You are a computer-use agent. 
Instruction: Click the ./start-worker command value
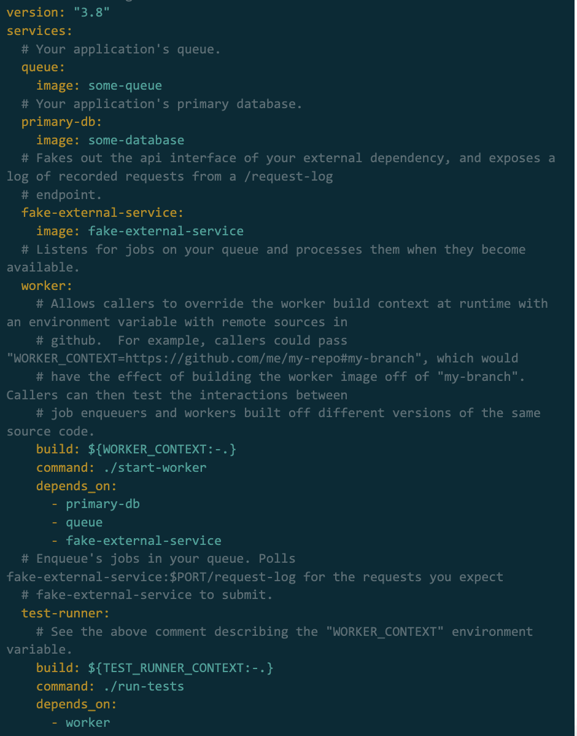pos(147,468)
